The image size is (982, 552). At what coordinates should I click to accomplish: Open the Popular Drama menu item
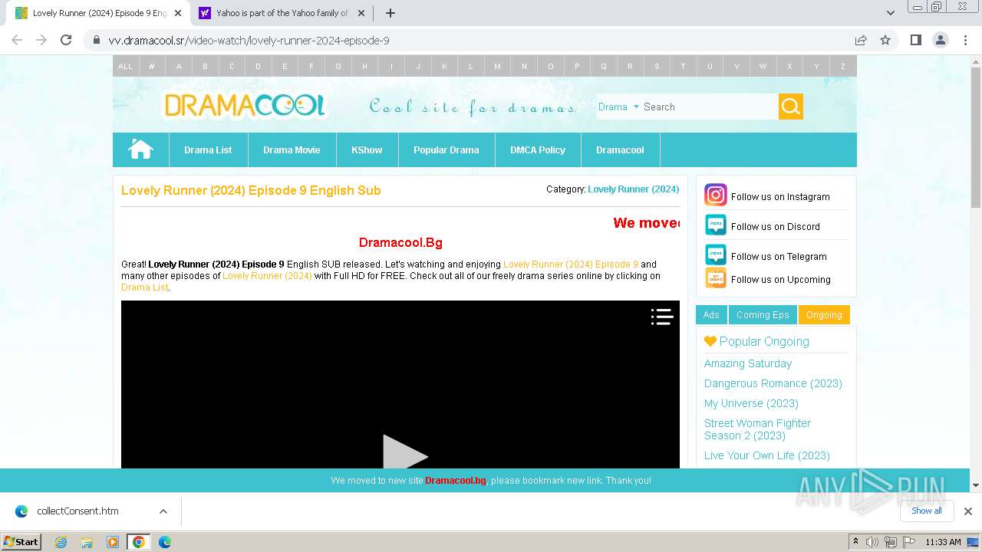[447, 149]
